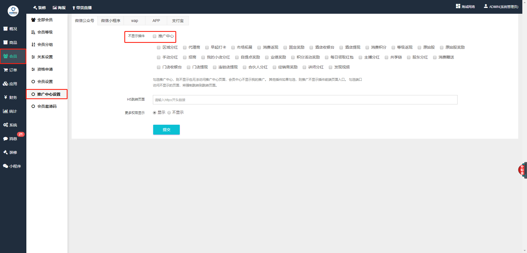Check the 积分活动奖励 checkbox
The width and height of the screenshot is (527, 253).
click(x=293, y=57)
